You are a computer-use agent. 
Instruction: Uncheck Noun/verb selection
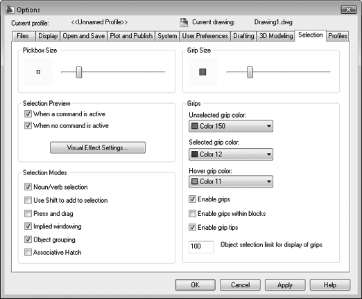(28, 187)
